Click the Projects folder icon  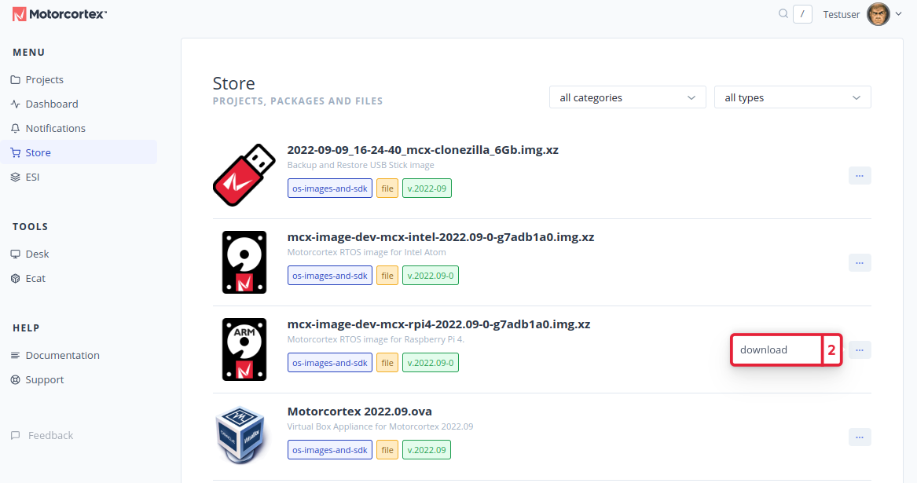tap(16, 79)
